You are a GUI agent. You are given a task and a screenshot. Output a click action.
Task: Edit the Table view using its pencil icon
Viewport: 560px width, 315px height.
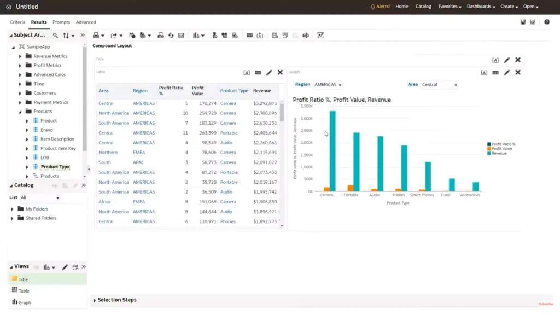tap(269, 73)
